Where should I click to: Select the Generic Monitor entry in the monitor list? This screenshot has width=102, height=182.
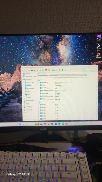click(62, 75)
